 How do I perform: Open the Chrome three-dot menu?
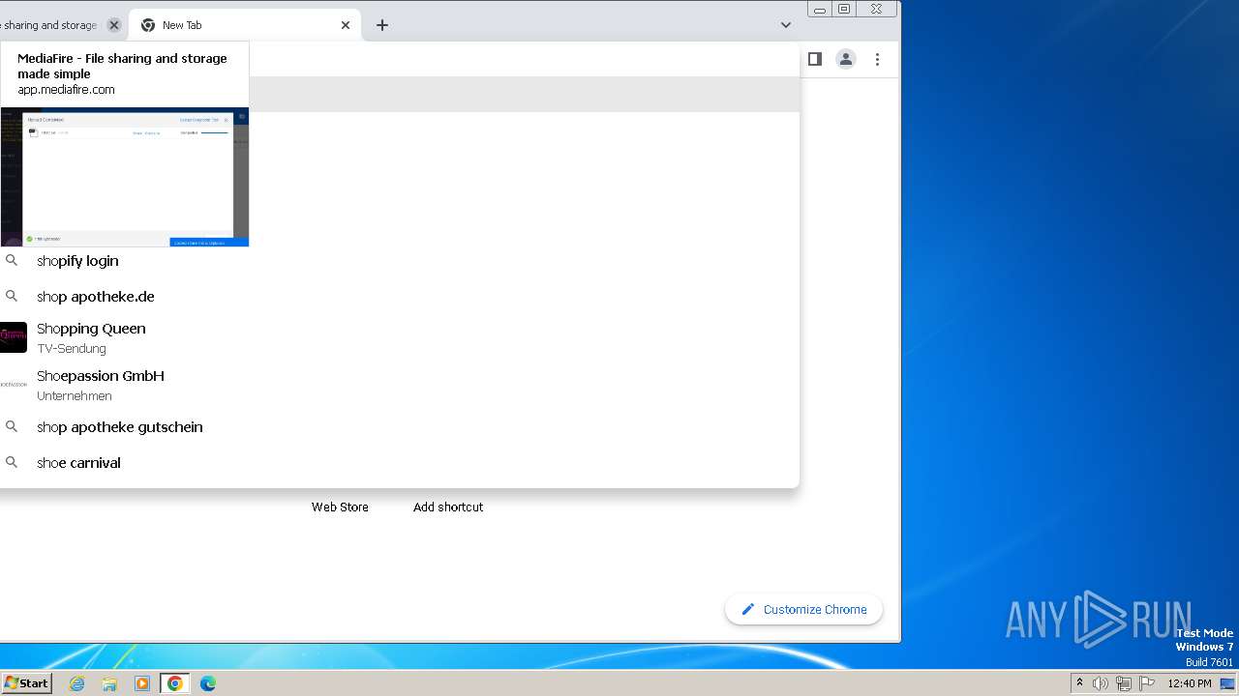(877, 59)
